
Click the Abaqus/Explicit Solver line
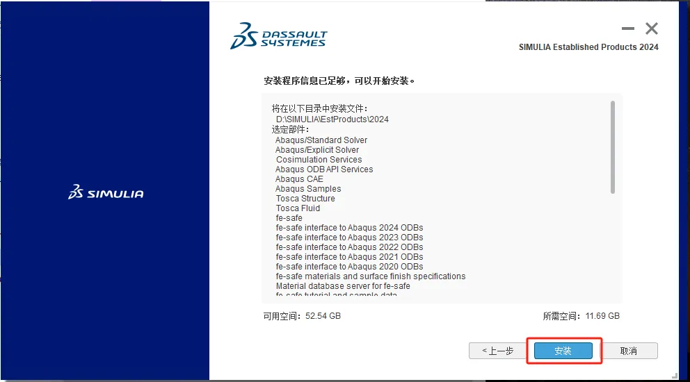317,149
